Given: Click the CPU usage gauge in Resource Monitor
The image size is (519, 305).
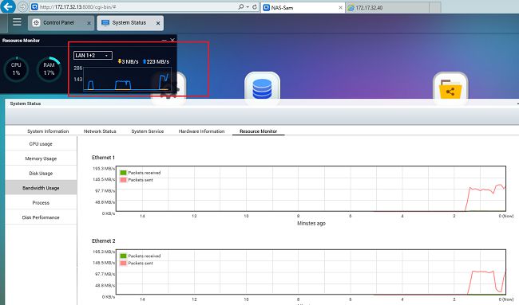Looking at the screenshot, I should point(16,69).
